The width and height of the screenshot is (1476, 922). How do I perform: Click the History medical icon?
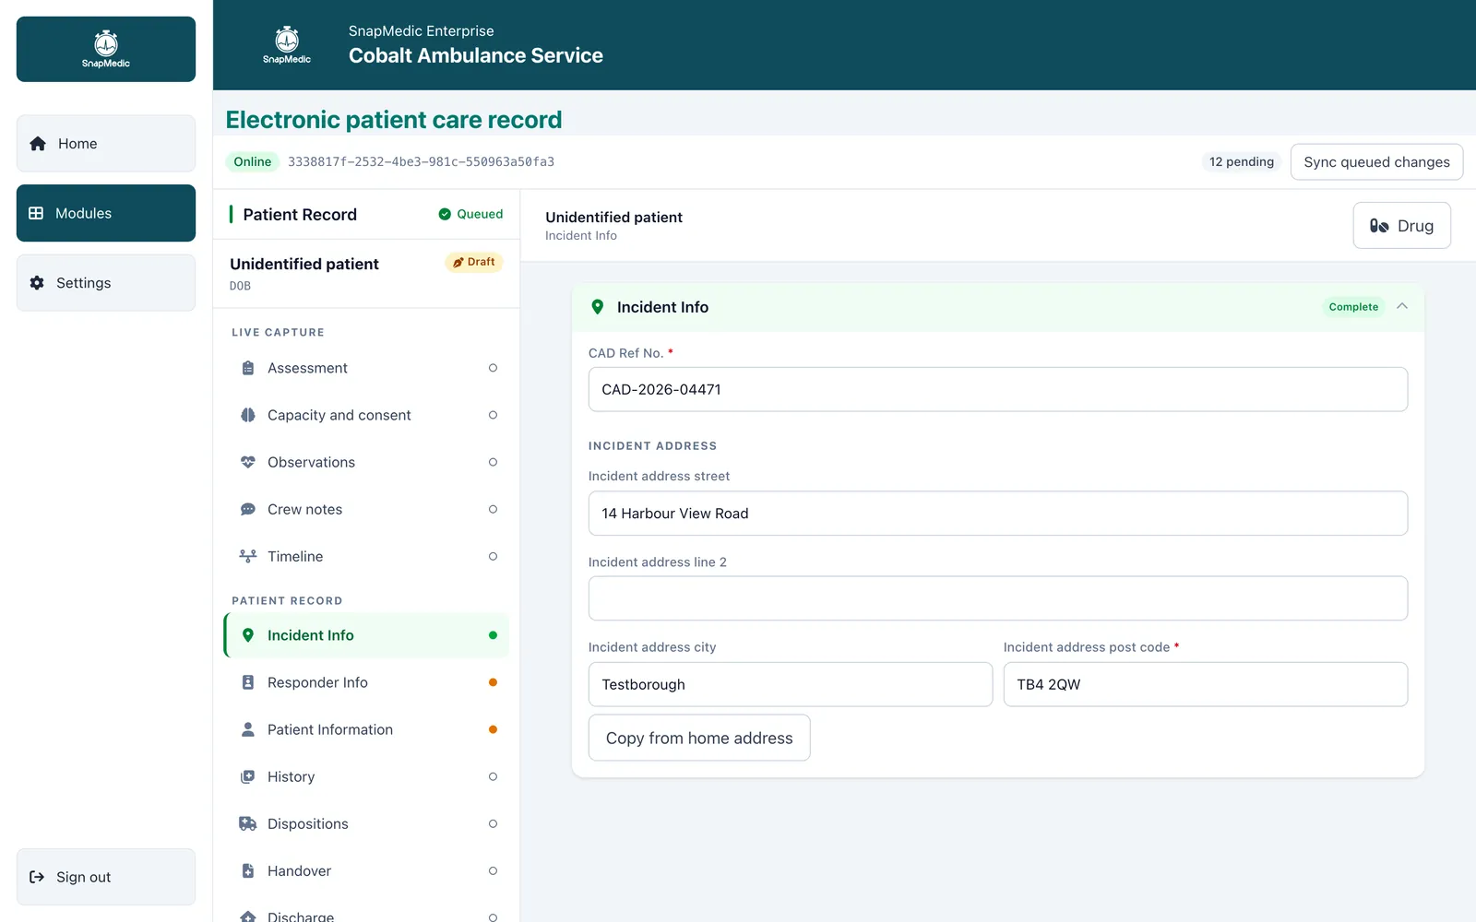click(x=248, y=776)
